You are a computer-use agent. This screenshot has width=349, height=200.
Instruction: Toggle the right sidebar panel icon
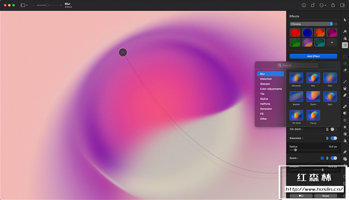pos(342,5)
